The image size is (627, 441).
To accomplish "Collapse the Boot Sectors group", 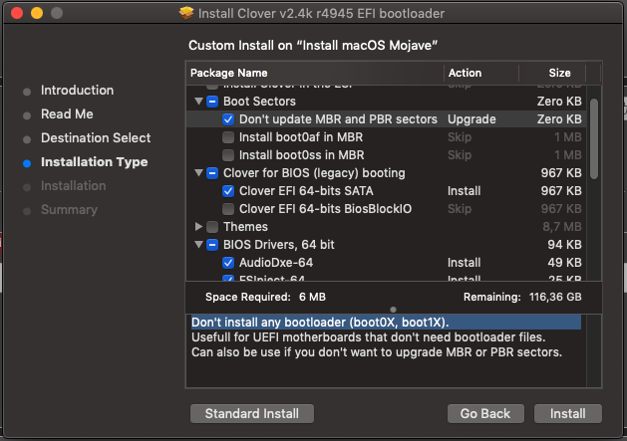I will pos(198,102).
